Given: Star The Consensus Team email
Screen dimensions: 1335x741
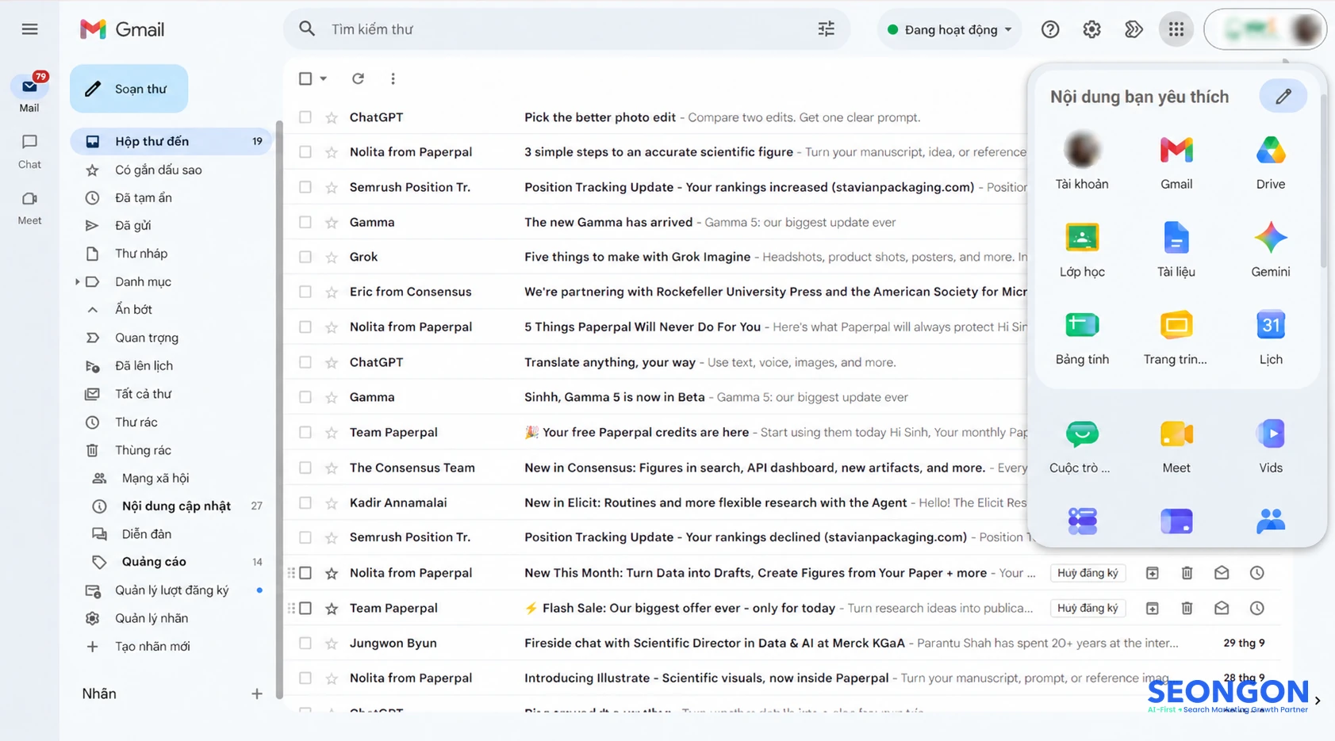Looking at the screenshot, I should pos(332,468).
